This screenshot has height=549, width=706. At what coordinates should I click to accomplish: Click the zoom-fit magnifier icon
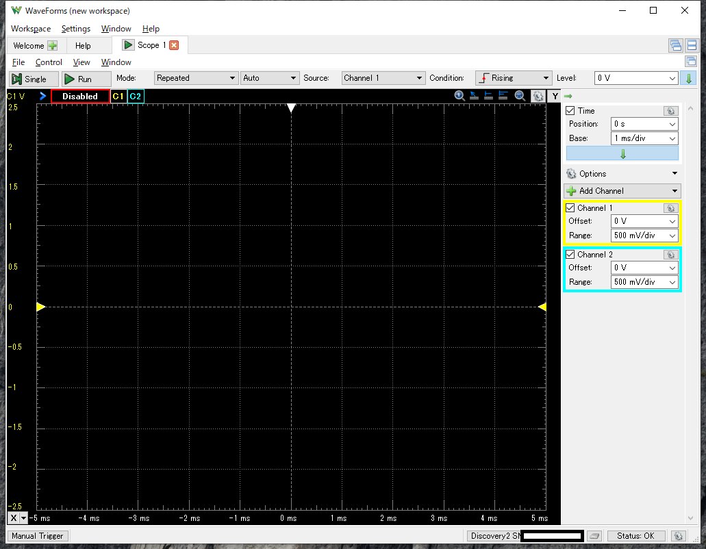[520, 96]
